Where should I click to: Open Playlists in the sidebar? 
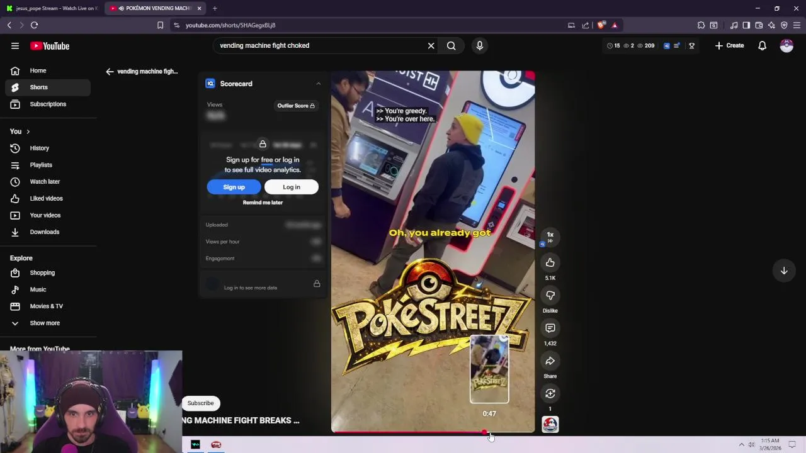48,165
